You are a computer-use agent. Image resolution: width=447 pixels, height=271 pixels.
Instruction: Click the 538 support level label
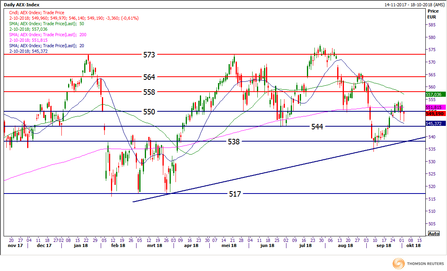tap(234, 142)
